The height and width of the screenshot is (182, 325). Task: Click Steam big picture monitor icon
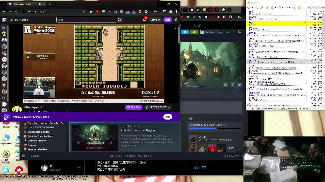227,32
